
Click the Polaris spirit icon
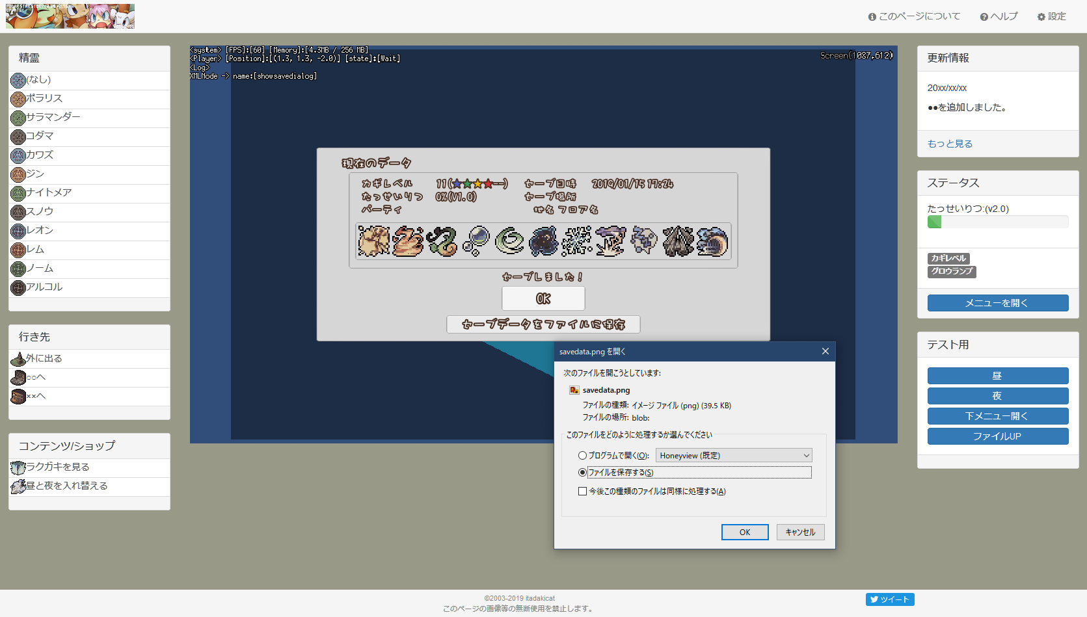[x=18, y=99]
